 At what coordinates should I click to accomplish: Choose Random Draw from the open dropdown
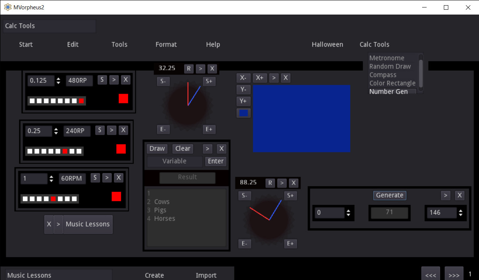pyautogui.click(x=390, y=66)
